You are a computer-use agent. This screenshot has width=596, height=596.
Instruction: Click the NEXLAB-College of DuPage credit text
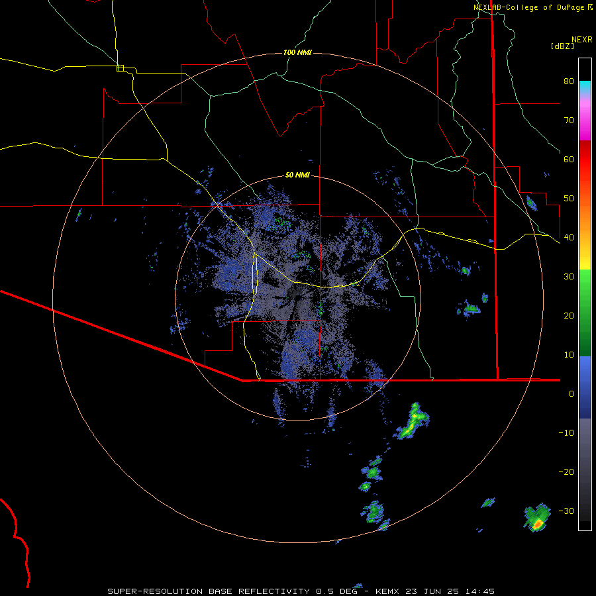coord(529,7)
